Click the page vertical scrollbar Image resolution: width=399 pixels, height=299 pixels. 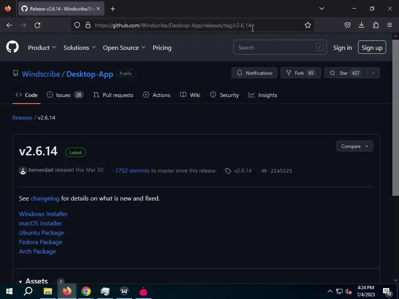click(x=395, y=118)
